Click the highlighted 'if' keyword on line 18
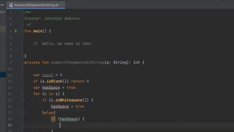This screenshot has width=234, height=132. [x=53, y=119]
